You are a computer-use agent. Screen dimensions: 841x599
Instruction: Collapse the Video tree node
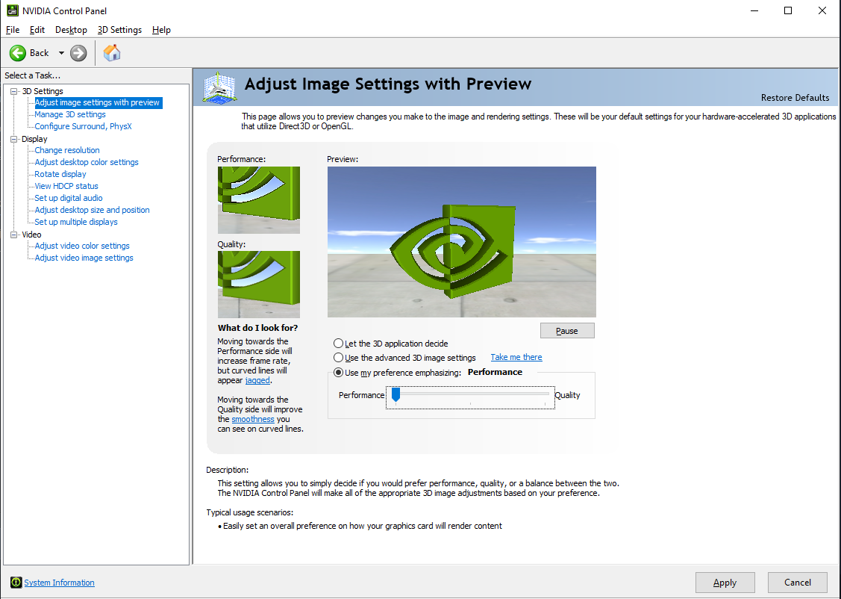point(14,235)
